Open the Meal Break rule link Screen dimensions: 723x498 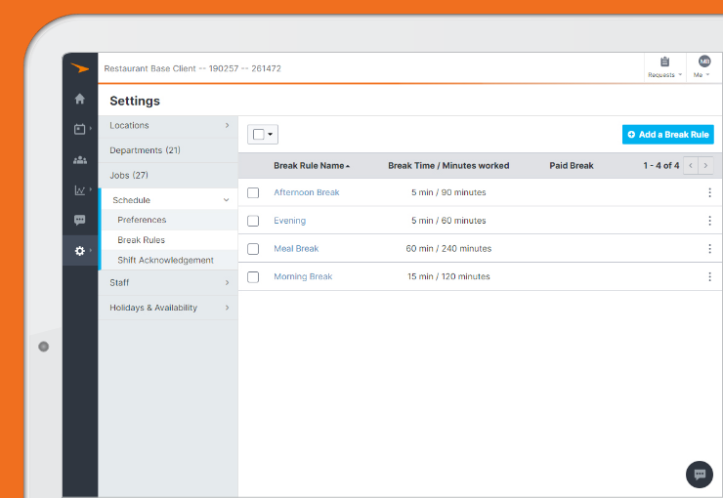pyautogui.click(x=296, y=249)
